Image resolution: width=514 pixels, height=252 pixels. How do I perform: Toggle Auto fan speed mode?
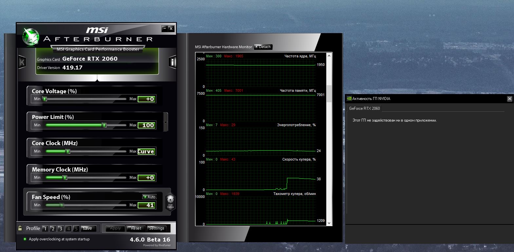(x=149, y=197)
